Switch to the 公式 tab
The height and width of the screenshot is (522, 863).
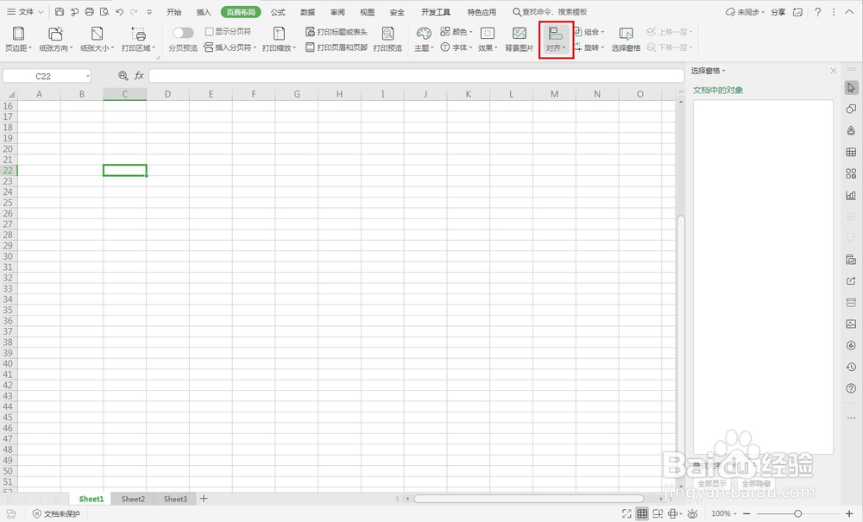(x=278, y=11)
